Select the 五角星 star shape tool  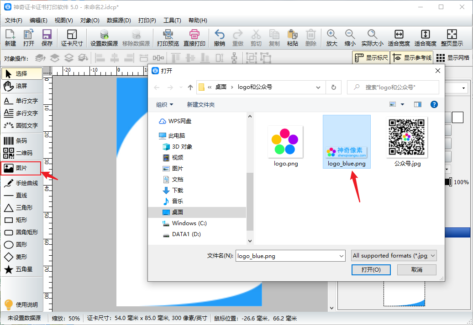tap(21, 269)
